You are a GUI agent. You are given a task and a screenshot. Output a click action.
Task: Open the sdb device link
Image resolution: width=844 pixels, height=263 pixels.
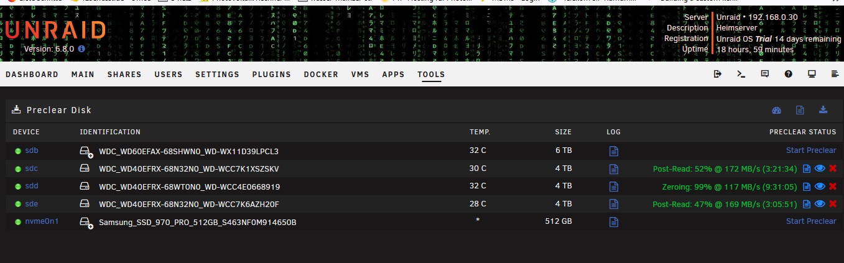tap(32, 150)
